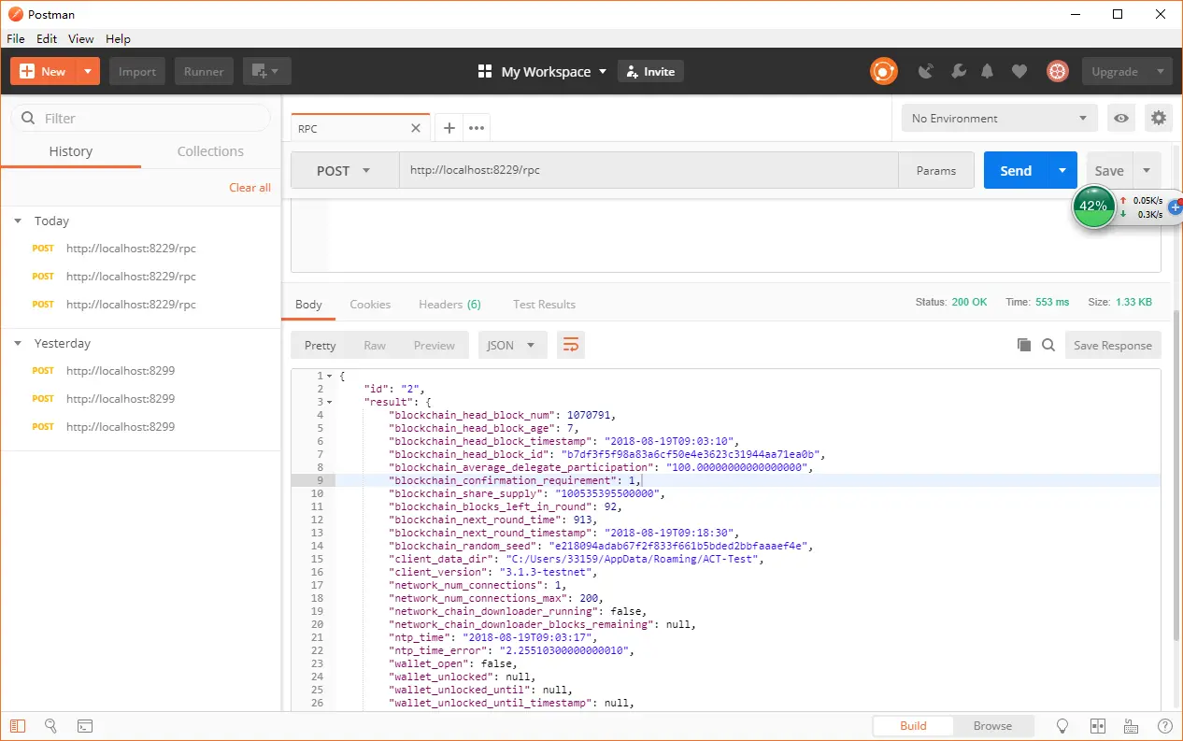Image resolution: width=1183 pixels, height=741 pixels.
Task: Open the Upgrade dropdown arrow
Action: tap(1160, 71)
